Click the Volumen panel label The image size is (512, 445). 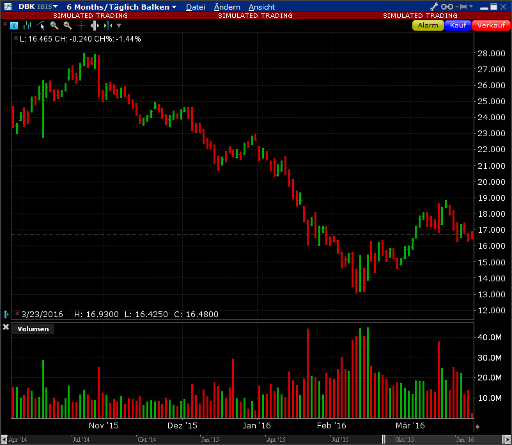point(33,329)
